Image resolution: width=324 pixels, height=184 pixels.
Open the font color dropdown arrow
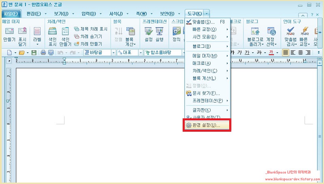point(277,53)
